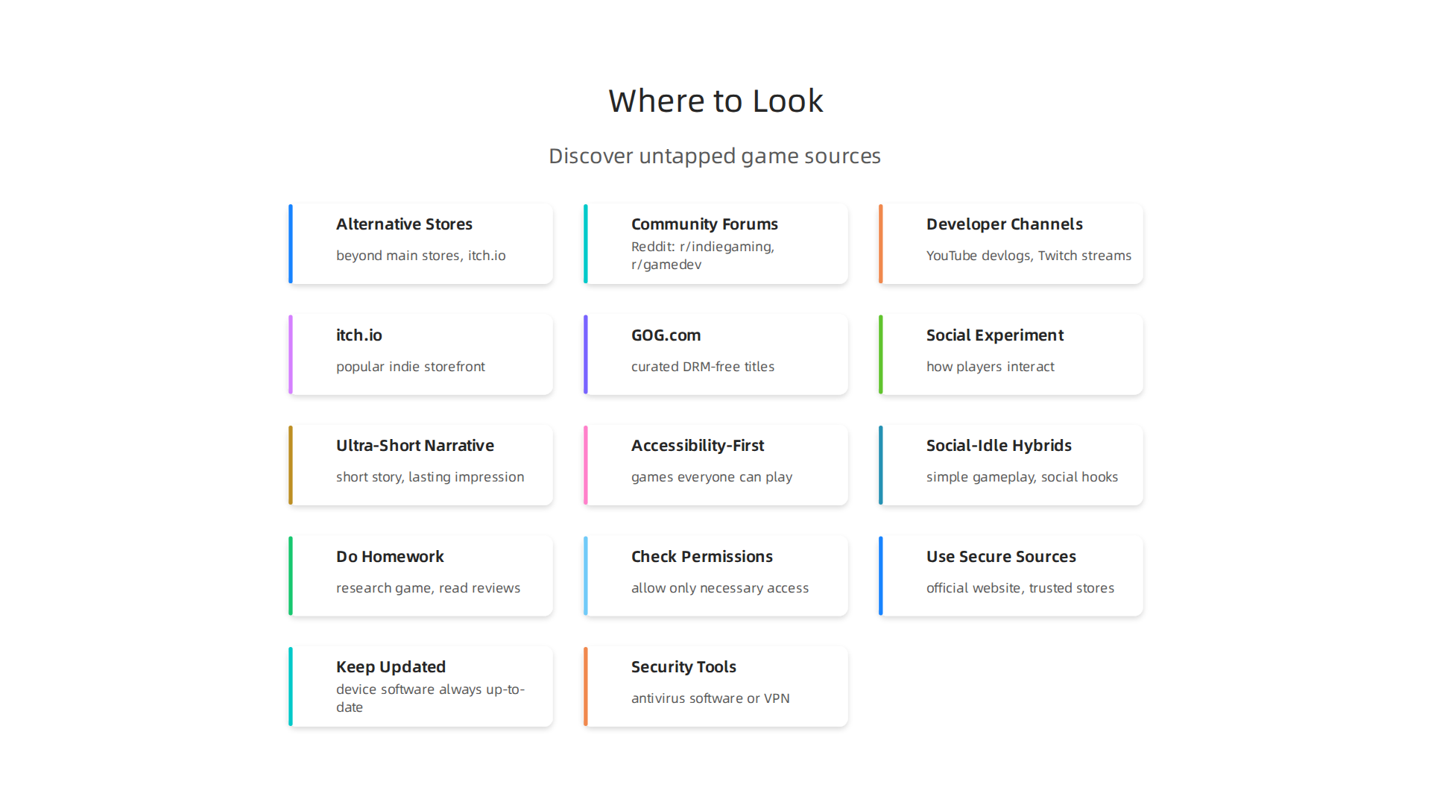Click 'research game, read reviews' description
Viewport: 1431px width, 805px height.
(428, 588)
